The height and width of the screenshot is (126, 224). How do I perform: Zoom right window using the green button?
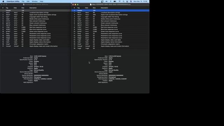tap(78, 5)
